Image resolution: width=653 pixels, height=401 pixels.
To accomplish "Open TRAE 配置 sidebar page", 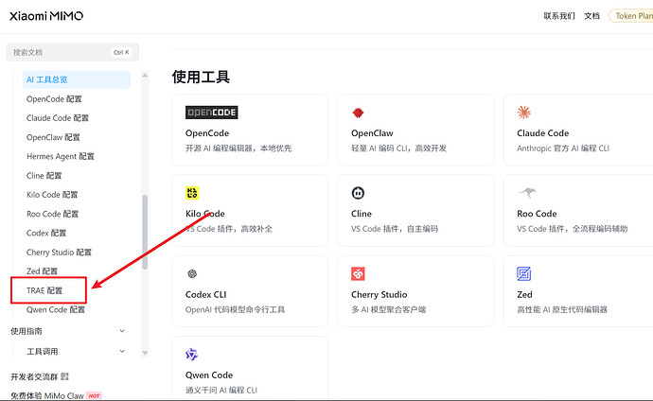I will pos(44,290).
